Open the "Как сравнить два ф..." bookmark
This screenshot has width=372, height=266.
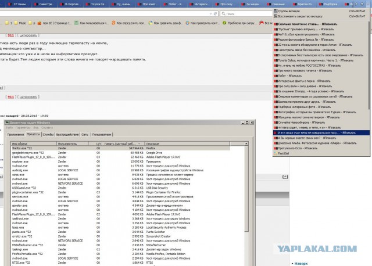tap(166, 23)
